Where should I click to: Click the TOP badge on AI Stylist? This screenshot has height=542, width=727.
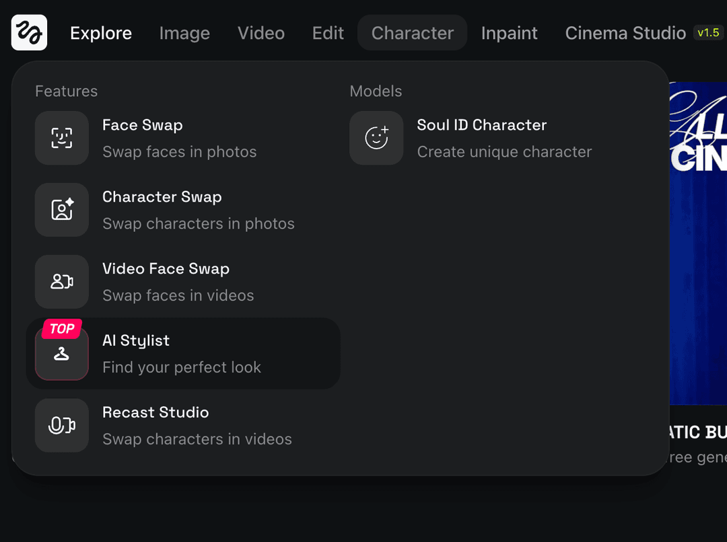pyautogui.click(x=62, y=328)
